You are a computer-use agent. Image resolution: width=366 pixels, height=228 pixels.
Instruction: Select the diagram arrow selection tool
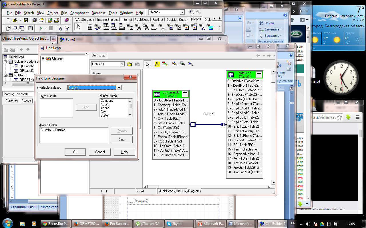(147, 64)
